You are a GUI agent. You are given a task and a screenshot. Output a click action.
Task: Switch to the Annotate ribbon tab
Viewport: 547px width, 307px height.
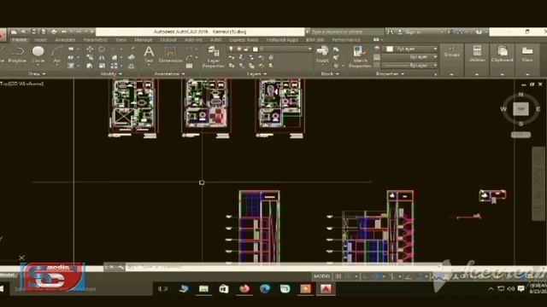pos(65,40)
